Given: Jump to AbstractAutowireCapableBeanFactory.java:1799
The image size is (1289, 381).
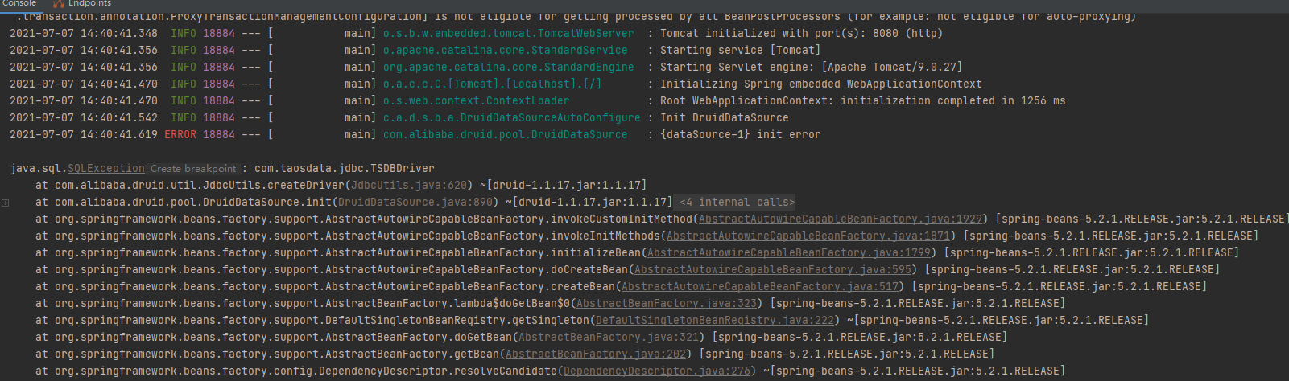Looking at the screenshot, I should tap(789, 253).
